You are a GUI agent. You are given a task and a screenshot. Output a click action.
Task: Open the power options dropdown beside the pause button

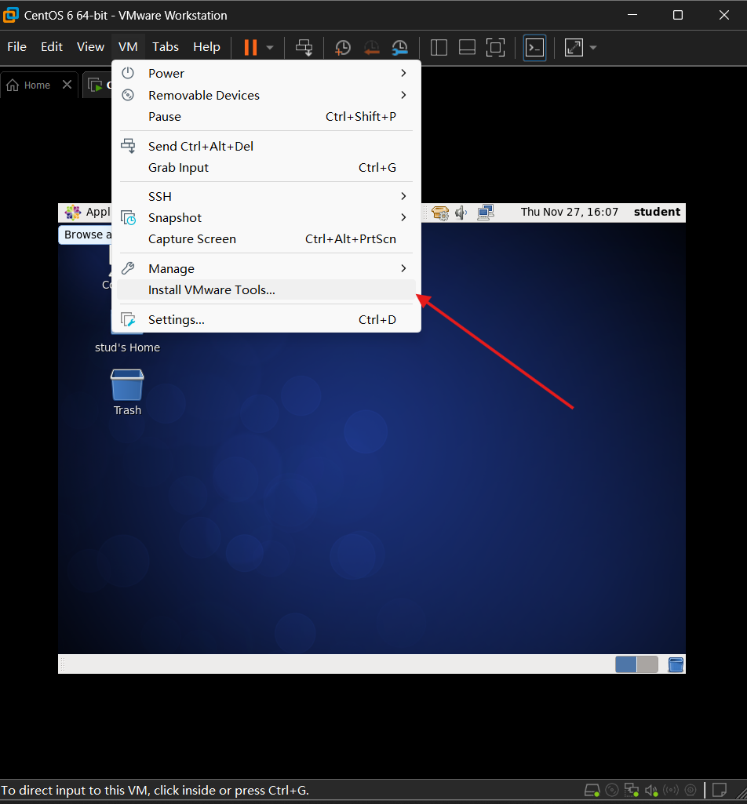[x=270, y=48]
